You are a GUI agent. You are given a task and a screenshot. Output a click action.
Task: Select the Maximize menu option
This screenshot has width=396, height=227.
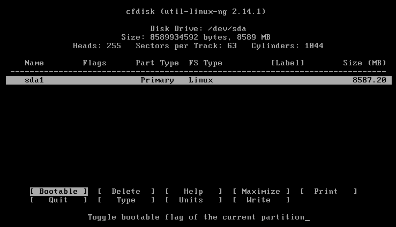(261, 192)
